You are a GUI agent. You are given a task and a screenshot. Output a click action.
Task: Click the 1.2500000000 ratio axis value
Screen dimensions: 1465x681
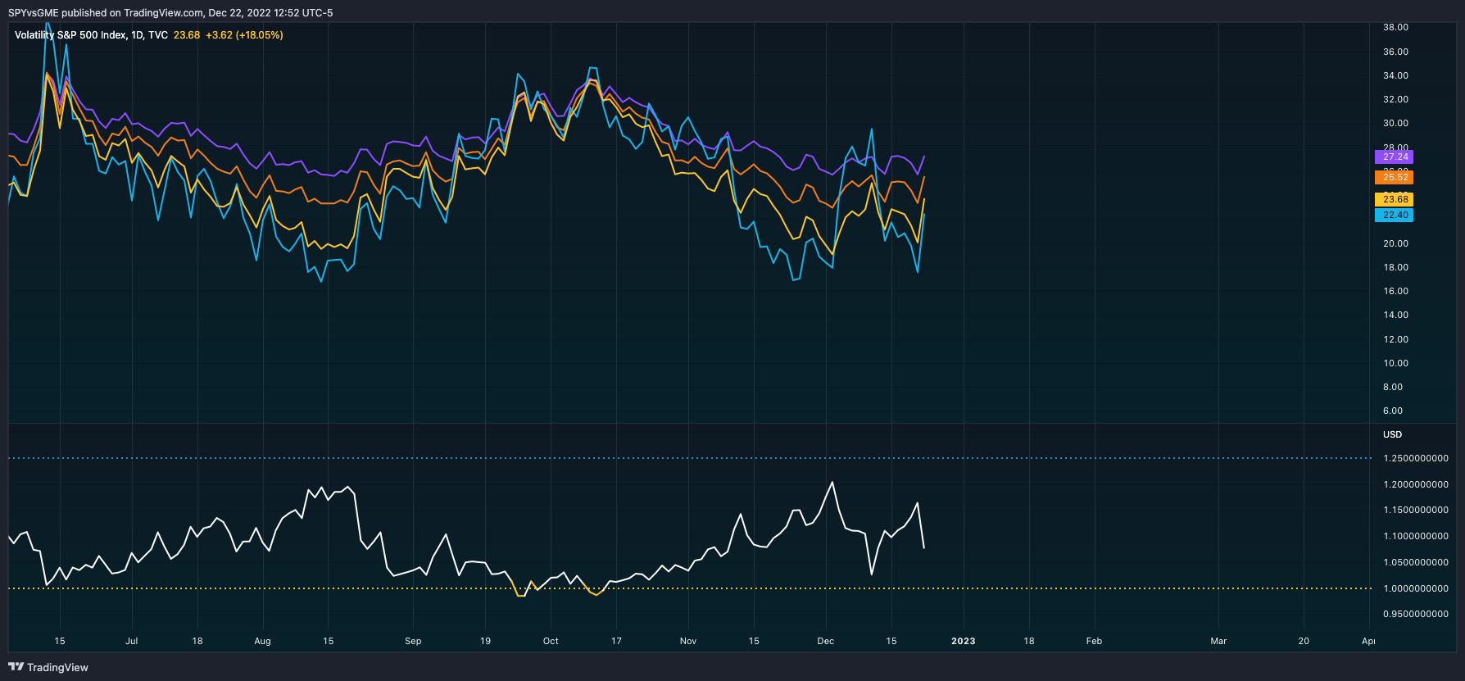pos(1416,458)
